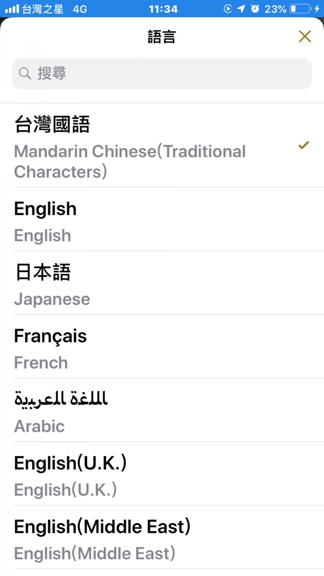Image resolution: width=324 pixels, height=576 pixels.
Task: Tap the gray Japanese subtitle text
Action: coord(52,299)
